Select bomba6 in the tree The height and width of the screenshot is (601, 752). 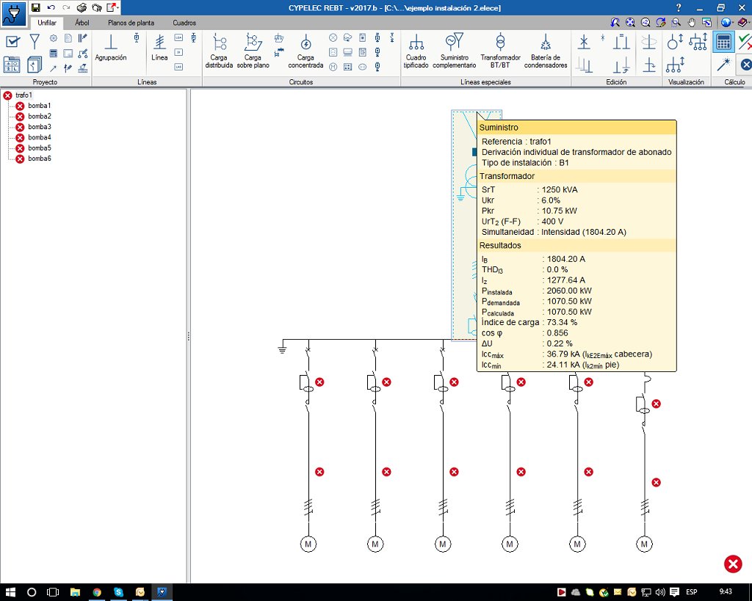tap(40, 159)
